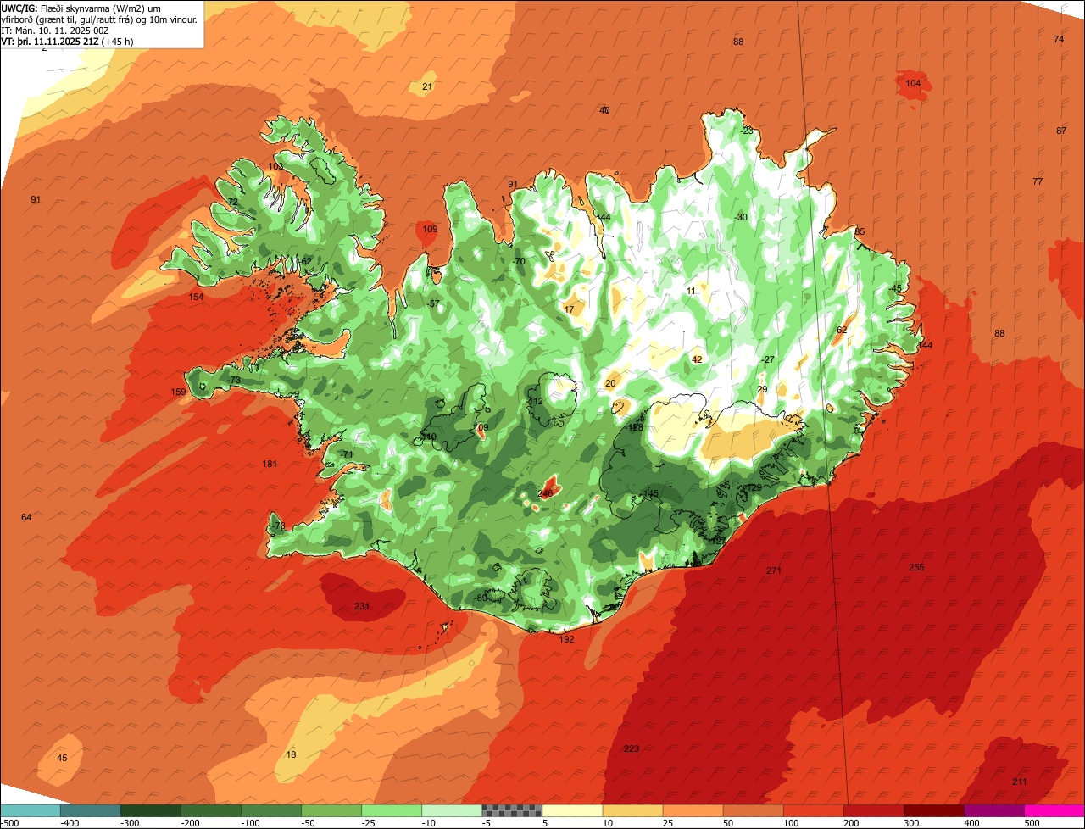Select the value 74 in the top right corner

coord(1059,39)
